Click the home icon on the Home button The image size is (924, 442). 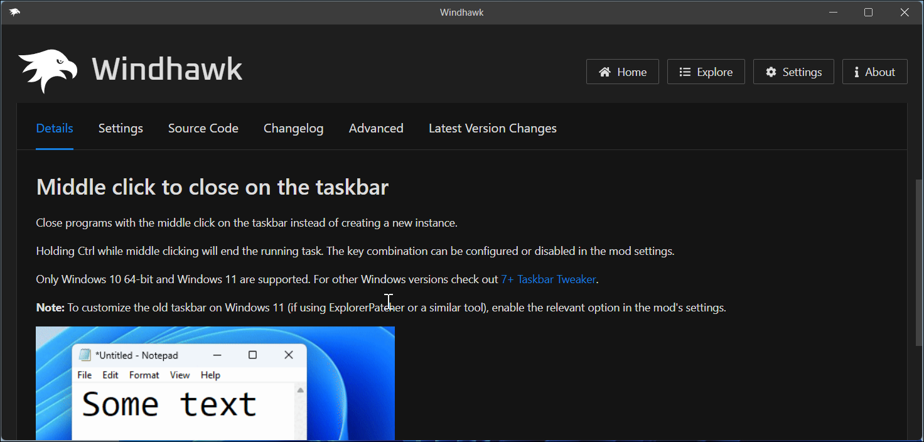pos(604,72)
